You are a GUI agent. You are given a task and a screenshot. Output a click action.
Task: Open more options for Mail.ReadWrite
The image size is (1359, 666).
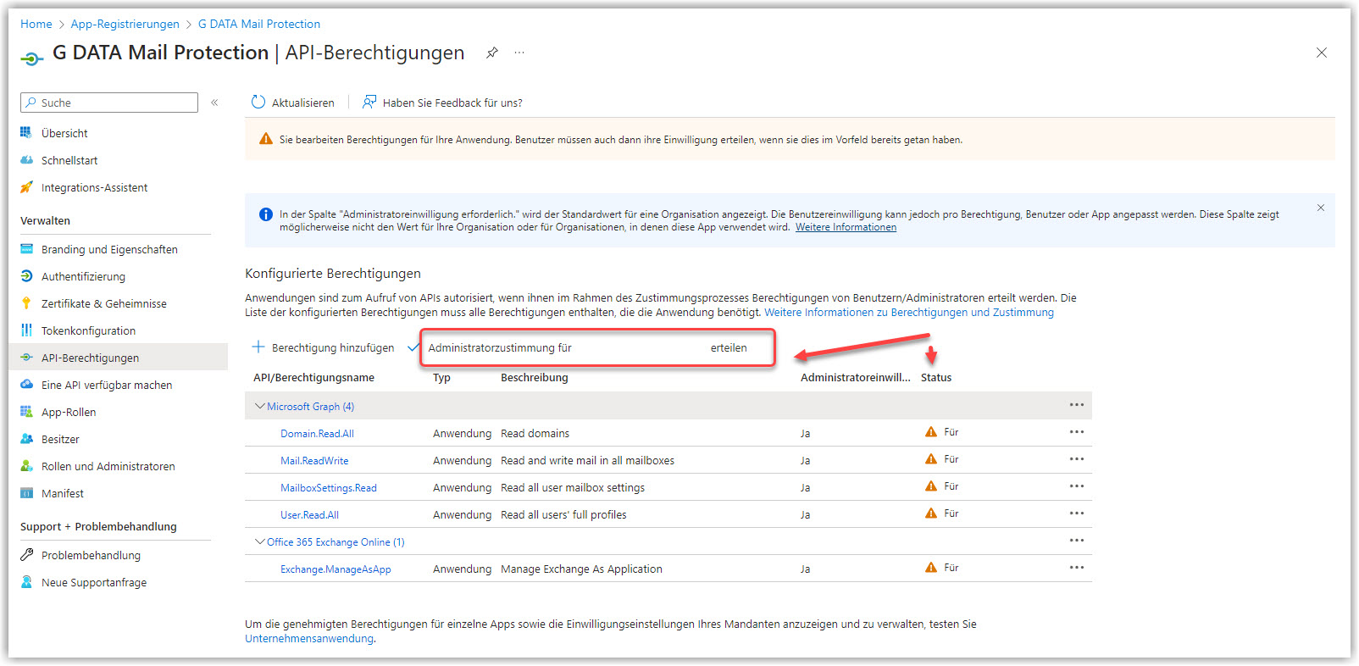pyautogui.click(x=1077, y=459)
